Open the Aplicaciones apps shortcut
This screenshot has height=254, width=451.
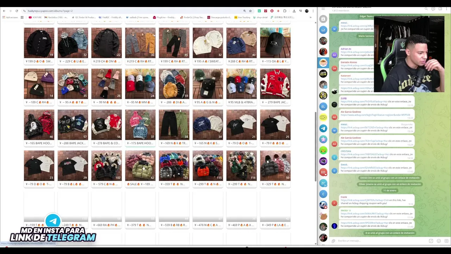coord(10,17)
